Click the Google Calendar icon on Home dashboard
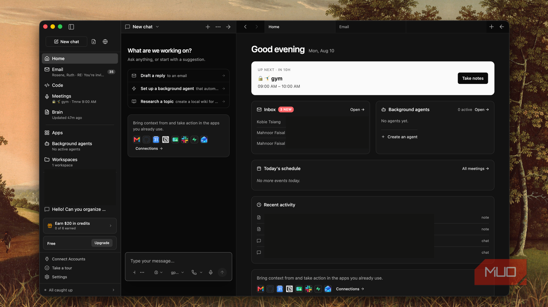The height and width of the screenshot is (307, 548). coord(280,289)
